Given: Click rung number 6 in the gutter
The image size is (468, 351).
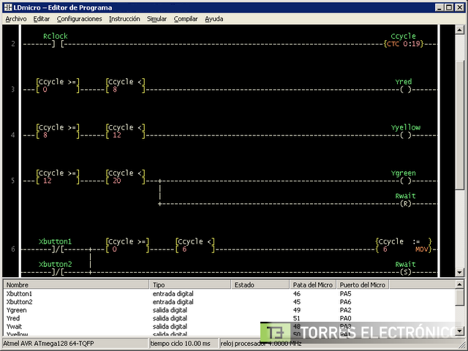Looking at the screenshot, I should (x=13, y=249).
